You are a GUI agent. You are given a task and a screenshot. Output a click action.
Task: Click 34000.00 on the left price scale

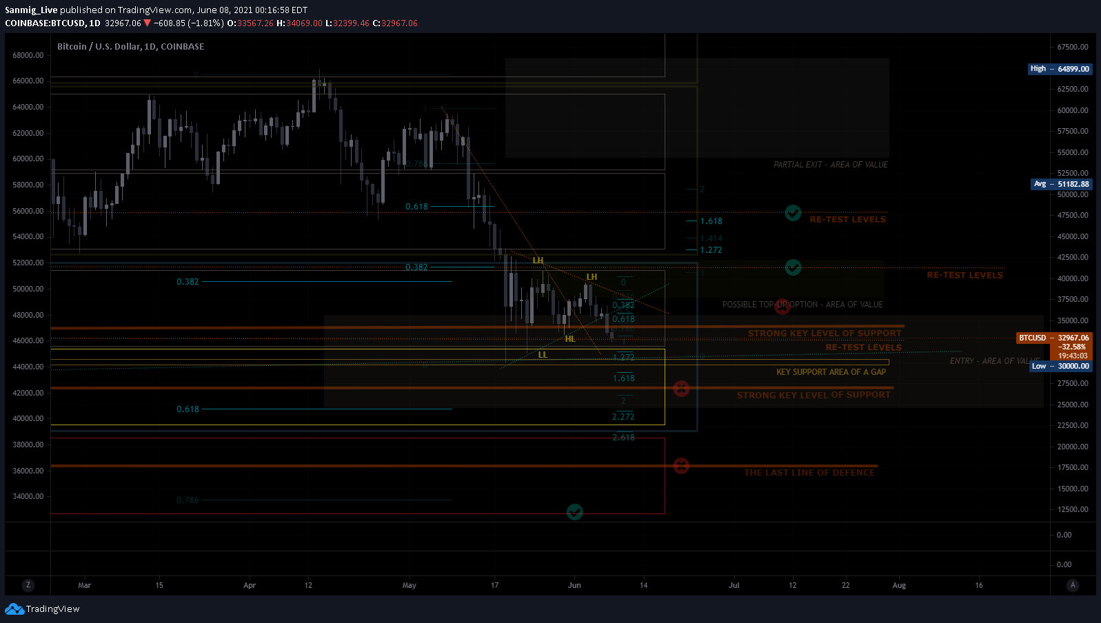(x=28, y=496)
